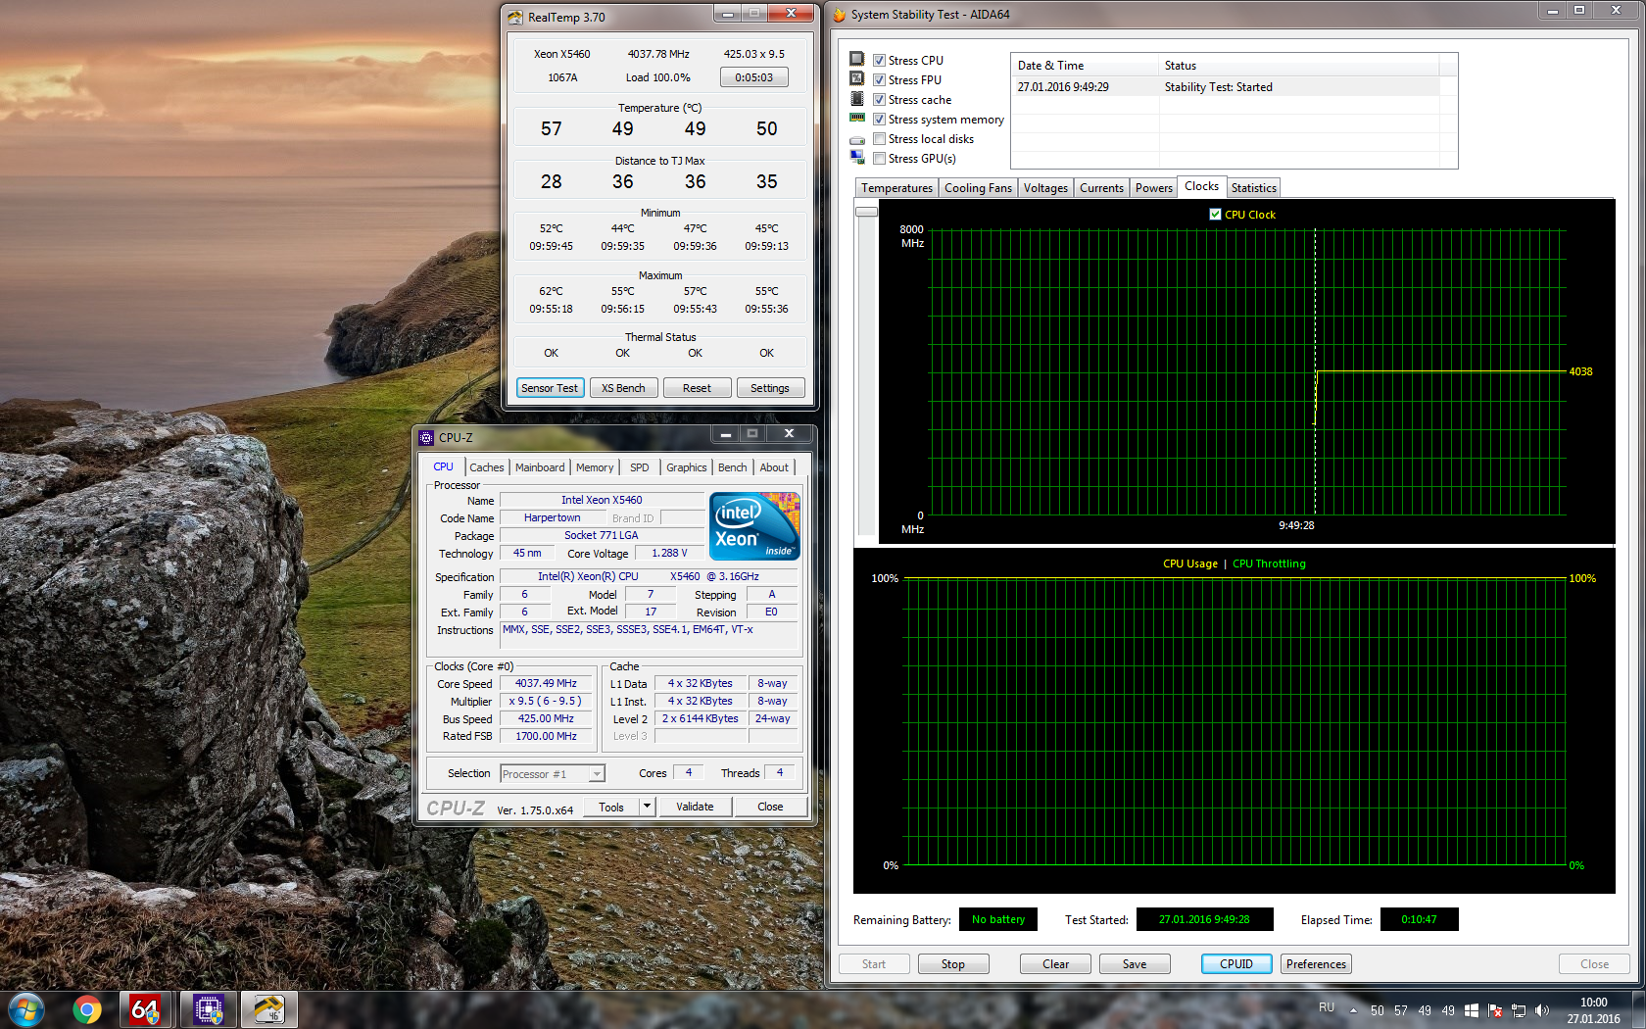Screen dimensions: 1646x1029
Task: Open the taskbar clock showing 10:00
Action: tap(1594, 1010)
